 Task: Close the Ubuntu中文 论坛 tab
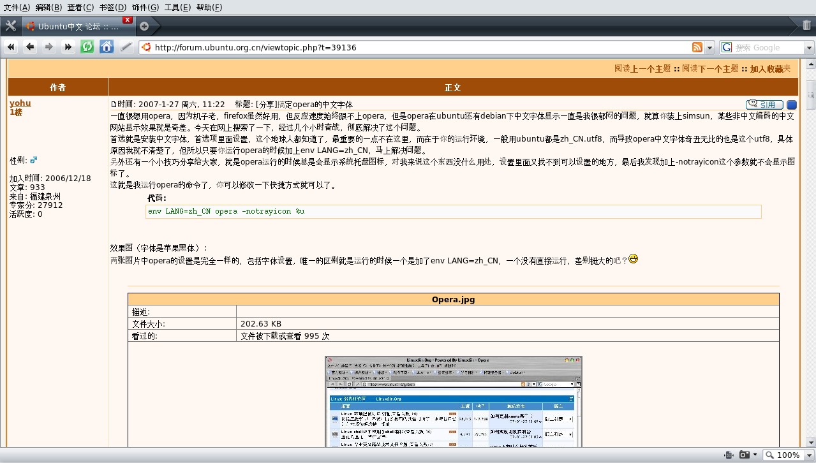tap(128, 20)
